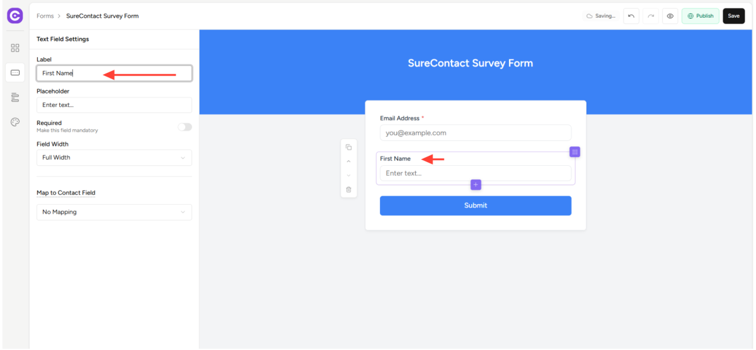
Task: Click the purple plus add-field button
Action: point(476,185)
